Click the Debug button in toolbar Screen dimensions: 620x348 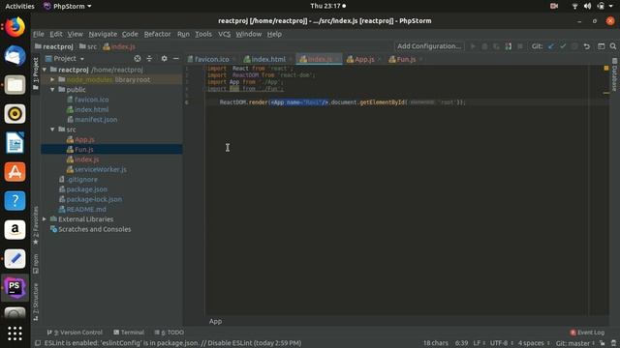click(484, 46)
